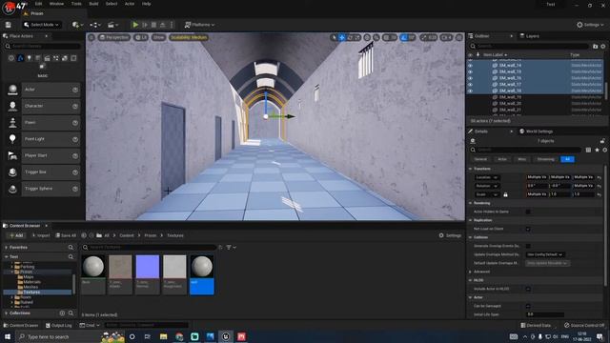Click in the Place Actors search field
This screenshot has height=343, width=610.
pos(43,47)
